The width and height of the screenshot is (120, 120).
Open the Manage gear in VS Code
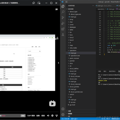tap(63, 114)
